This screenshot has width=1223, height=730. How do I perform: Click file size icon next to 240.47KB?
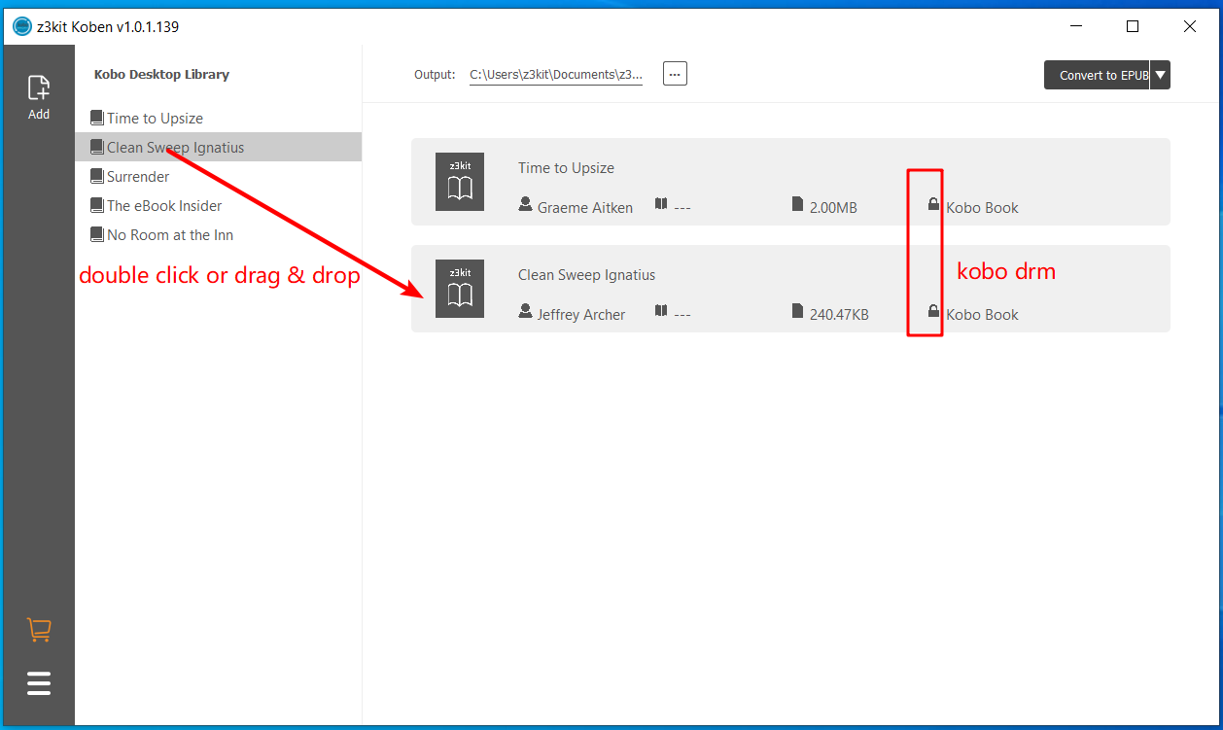click(798, 312)
